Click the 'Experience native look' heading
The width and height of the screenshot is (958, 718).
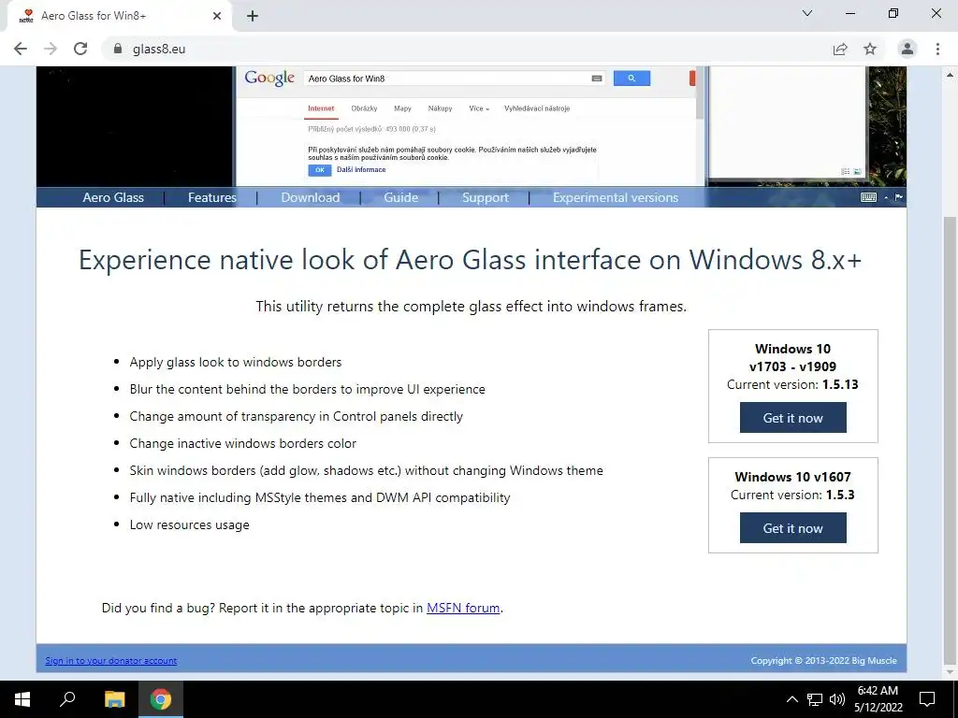(471, 260)
